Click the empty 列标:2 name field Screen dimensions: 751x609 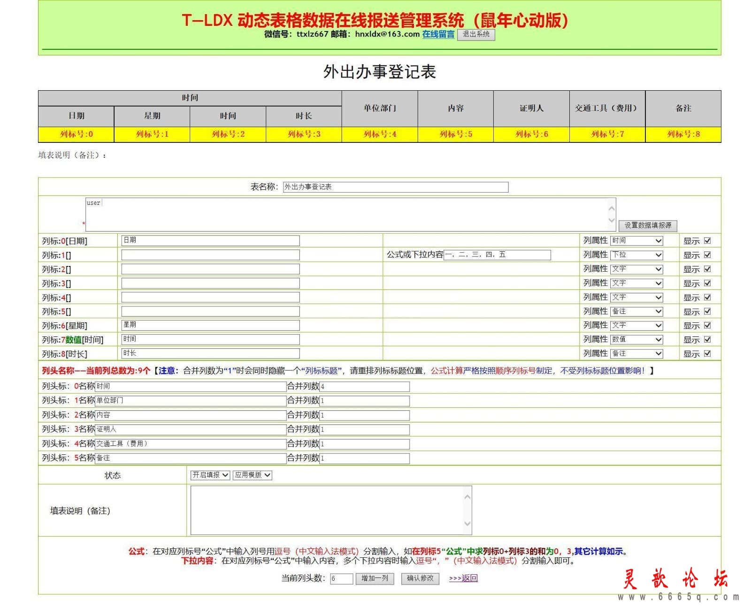click(210, 269)
